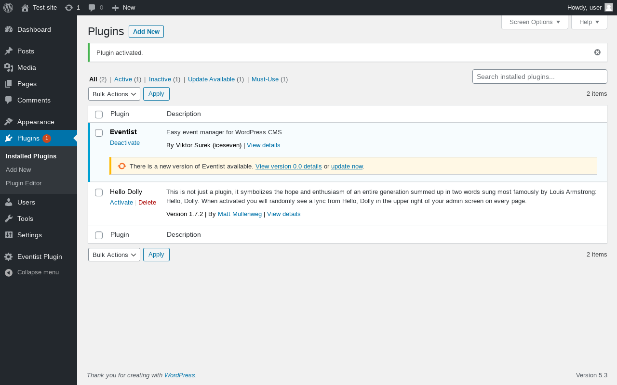The width and height of the screenshot is (617, 385).
Task: Click the Search installed plugins field
Action: click(539, 77)
